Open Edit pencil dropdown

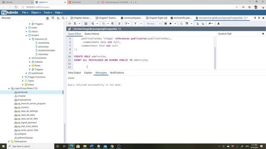pyautogui.click(x=127, y=24)
